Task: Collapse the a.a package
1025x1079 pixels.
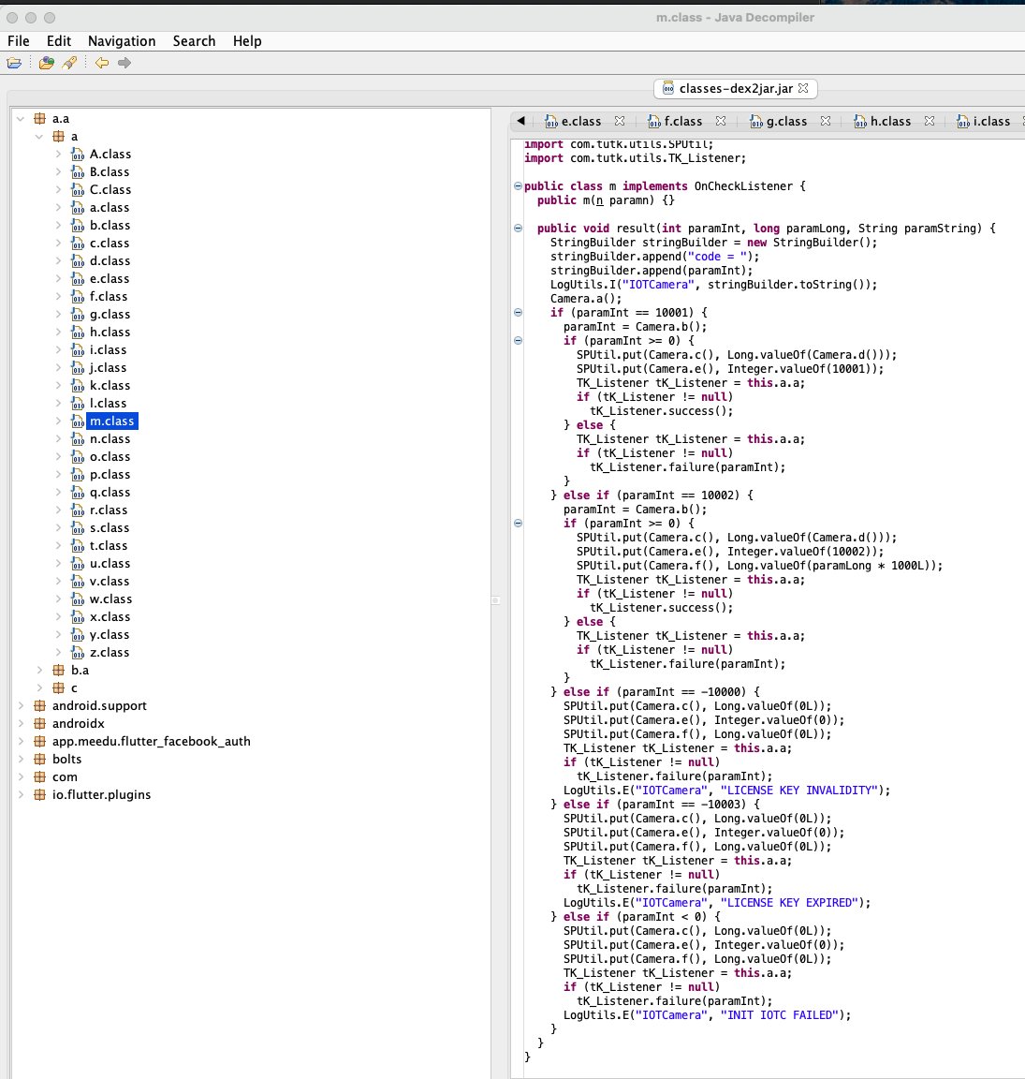Action: click(x=21, y=119)
